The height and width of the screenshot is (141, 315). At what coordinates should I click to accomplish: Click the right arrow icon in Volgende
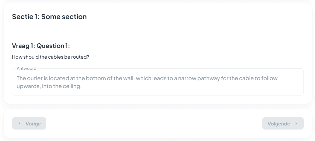coord(296,124)
